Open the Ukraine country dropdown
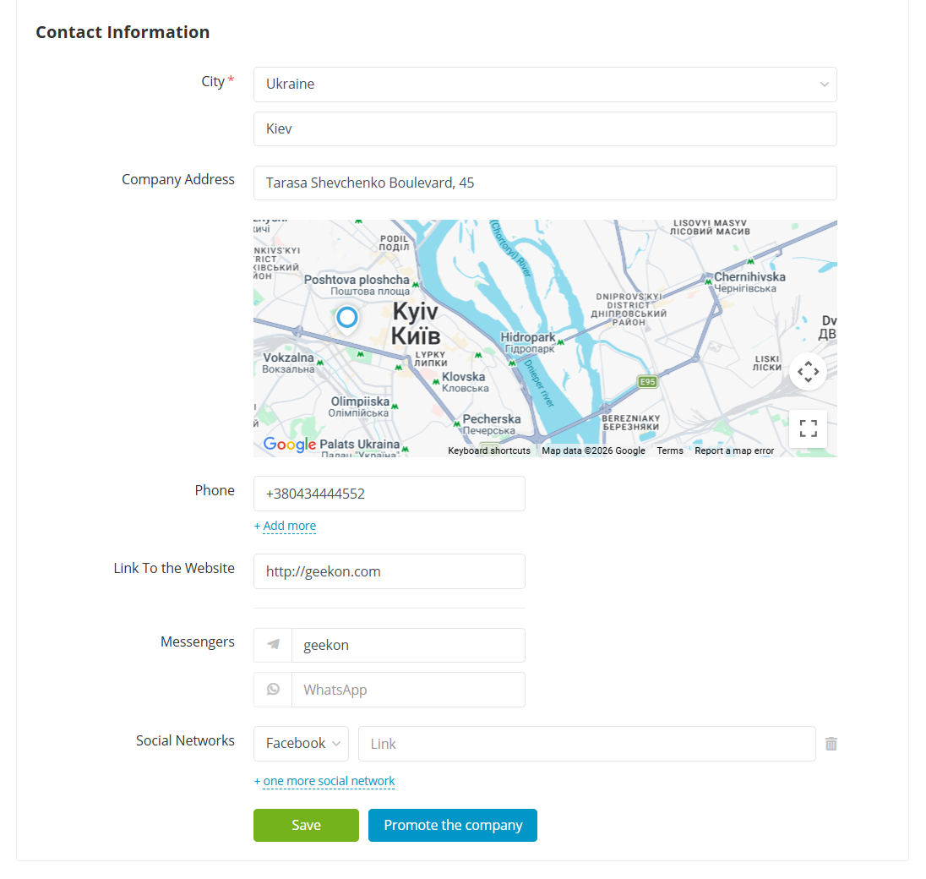 545,85
